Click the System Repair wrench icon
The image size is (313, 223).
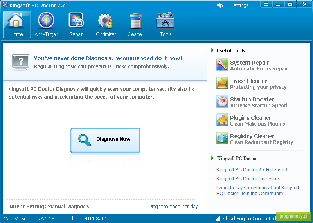(222, 65)
